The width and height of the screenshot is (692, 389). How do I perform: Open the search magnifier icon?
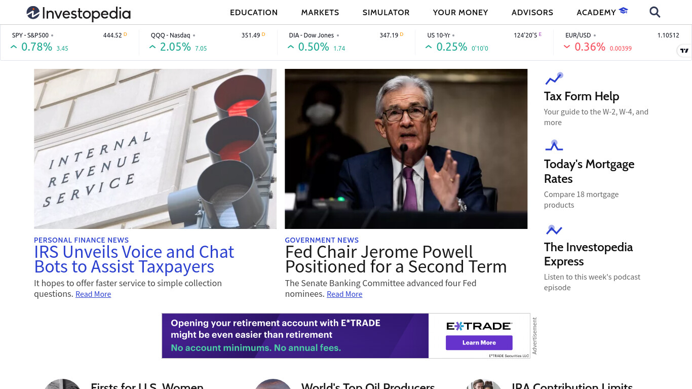(655, 12)
